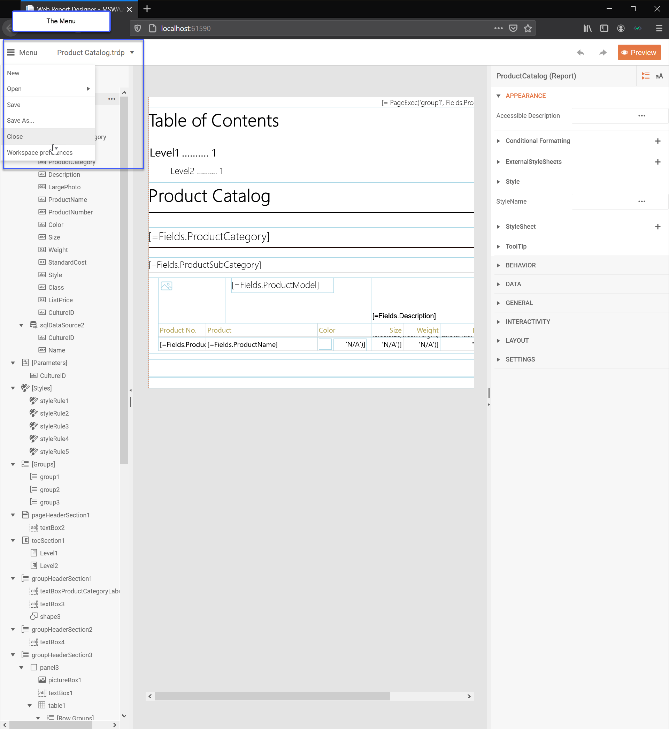Click Workspace preferences in the menu
The image size is (669, 729).
[x=40, y=152]
